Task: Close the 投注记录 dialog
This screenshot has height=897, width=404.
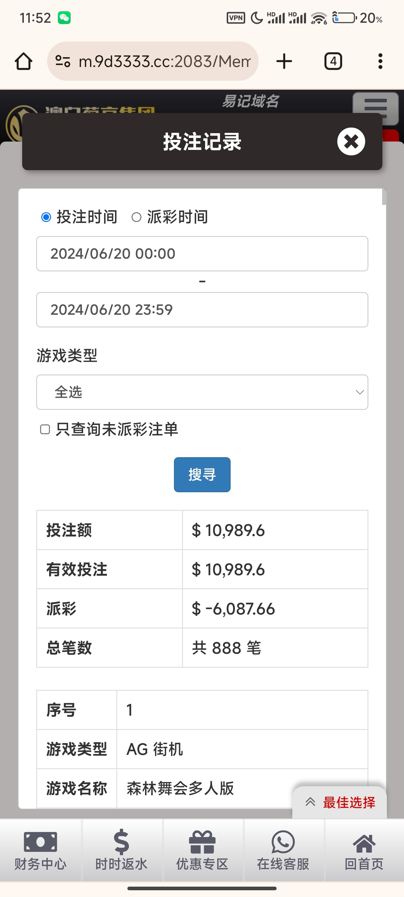Action: click(x=351, y=141)
